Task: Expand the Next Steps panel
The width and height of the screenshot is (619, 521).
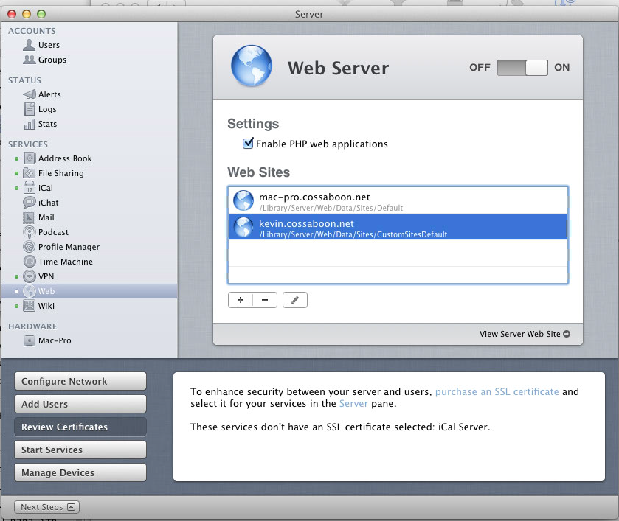Action: [x=46, y=506]
